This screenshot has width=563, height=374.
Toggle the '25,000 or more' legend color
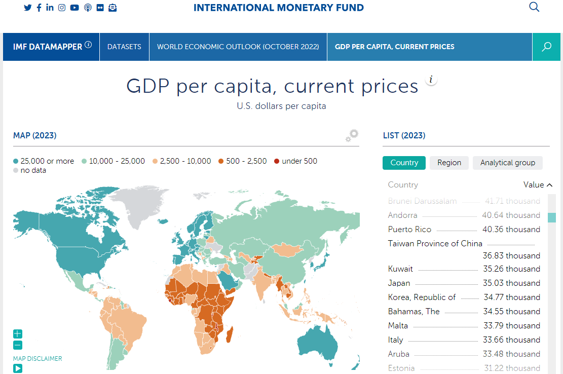pyautogui.click(x=16, y=161)
